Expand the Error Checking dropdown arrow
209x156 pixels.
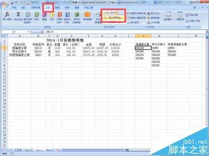[161, 18]
